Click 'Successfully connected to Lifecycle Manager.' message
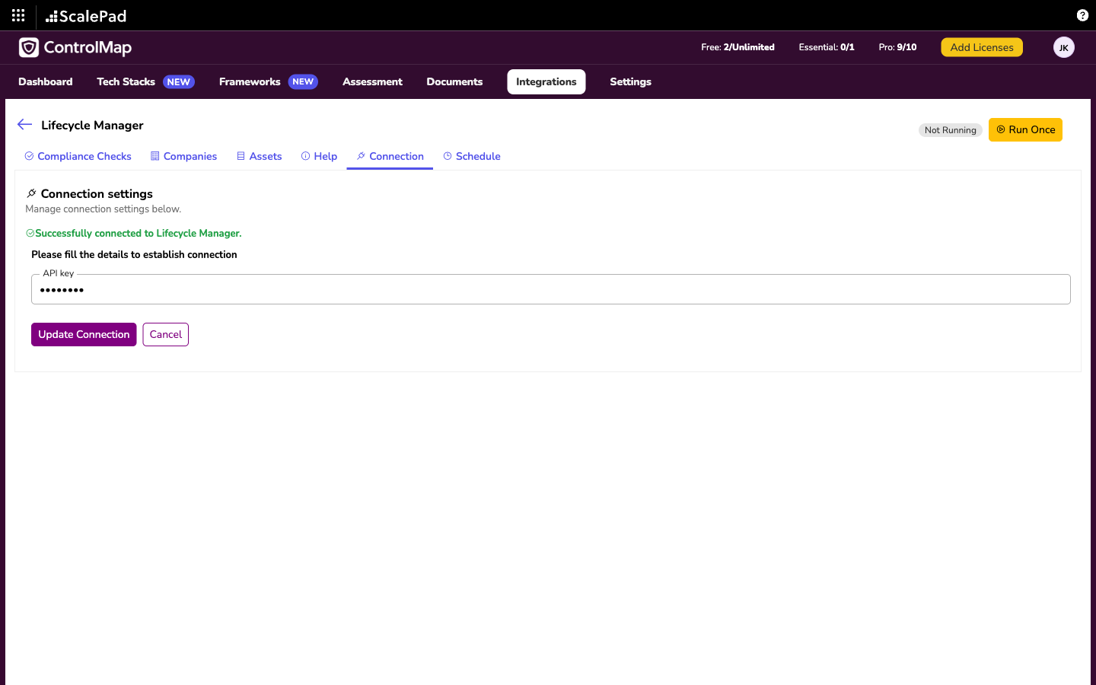 [139, 233]
